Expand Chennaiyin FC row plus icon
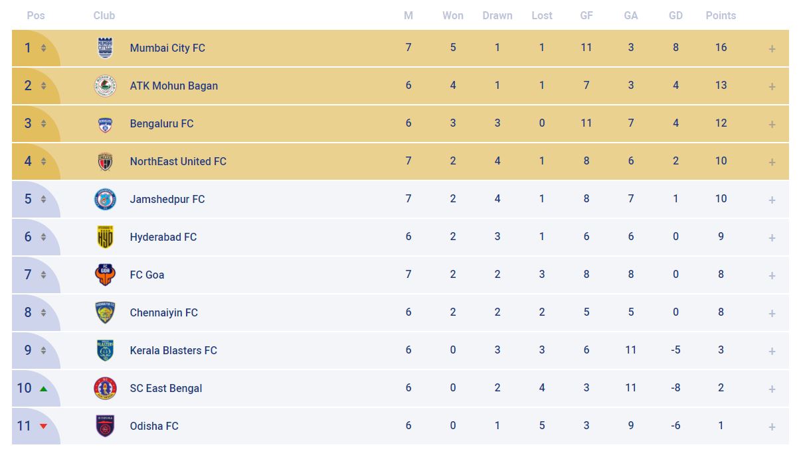The height and width of the screenshot is (461, 803). (772, 313)
